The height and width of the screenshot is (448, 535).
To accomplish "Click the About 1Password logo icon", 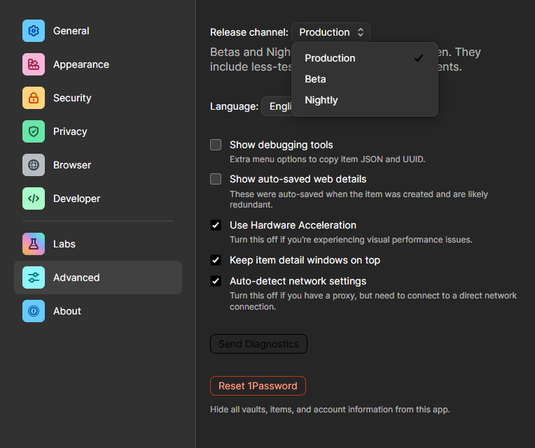I will coord(34,311).
